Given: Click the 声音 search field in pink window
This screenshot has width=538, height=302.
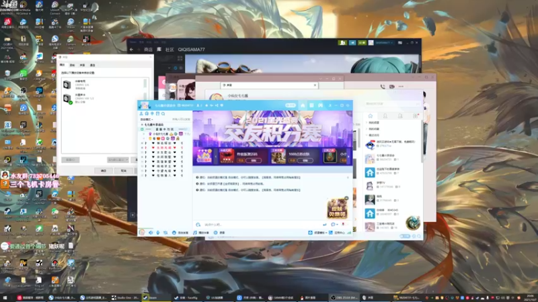Looking at the screenshot, I should coord(269,85).
